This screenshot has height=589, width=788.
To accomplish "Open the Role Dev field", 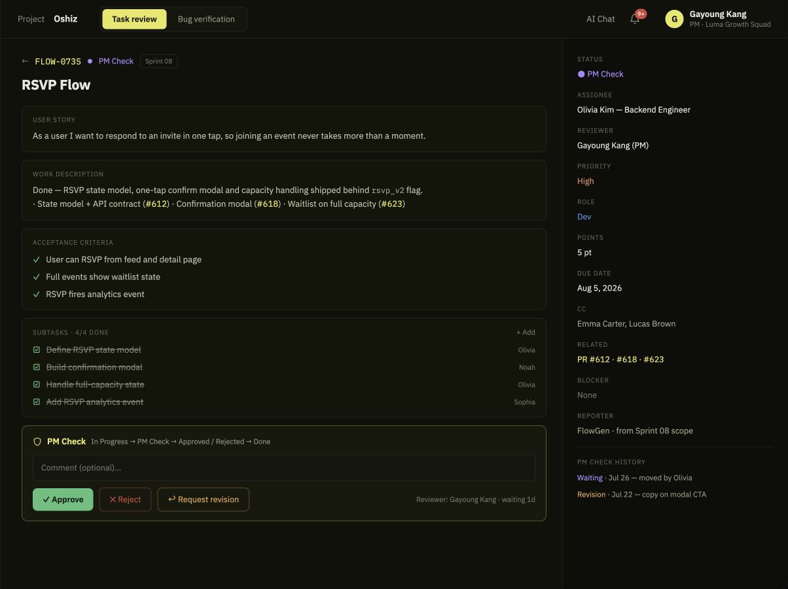I will [x=584, y=217].
